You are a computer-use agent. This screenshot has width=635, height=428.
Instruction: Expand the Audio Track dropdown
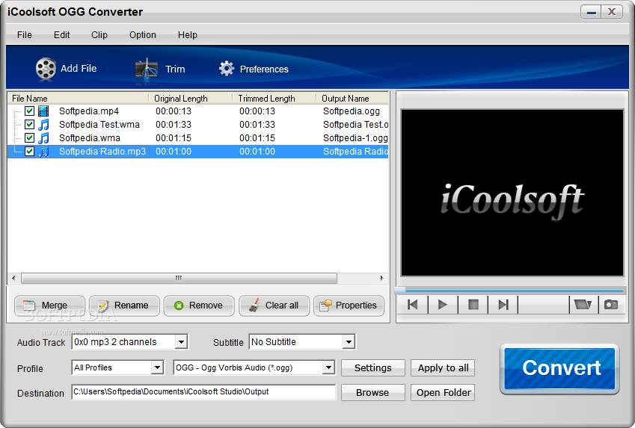coord(182,342)
